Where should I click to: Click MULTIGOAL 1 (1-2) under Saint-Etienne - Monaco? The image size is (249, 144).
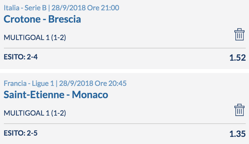[35, 113]
